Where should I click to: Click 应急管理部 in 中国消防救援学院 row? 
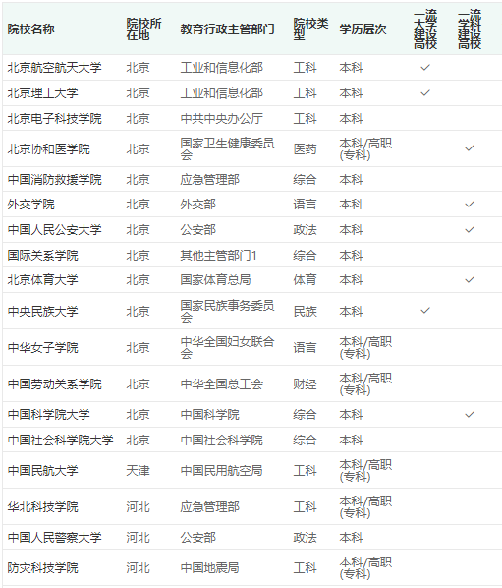[x=210, y=179]
